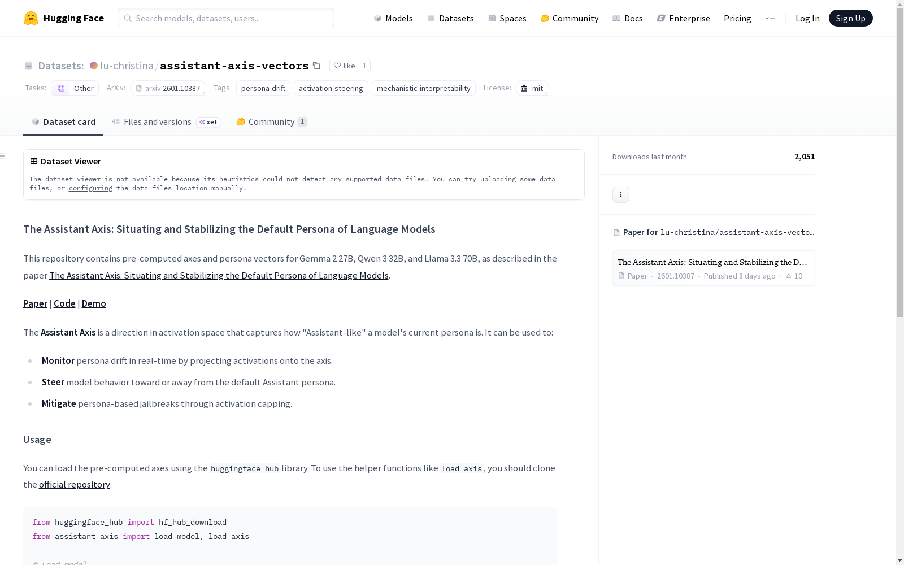Open the Docs nav item
Viewport: 904px width, 565px height.
628,18
